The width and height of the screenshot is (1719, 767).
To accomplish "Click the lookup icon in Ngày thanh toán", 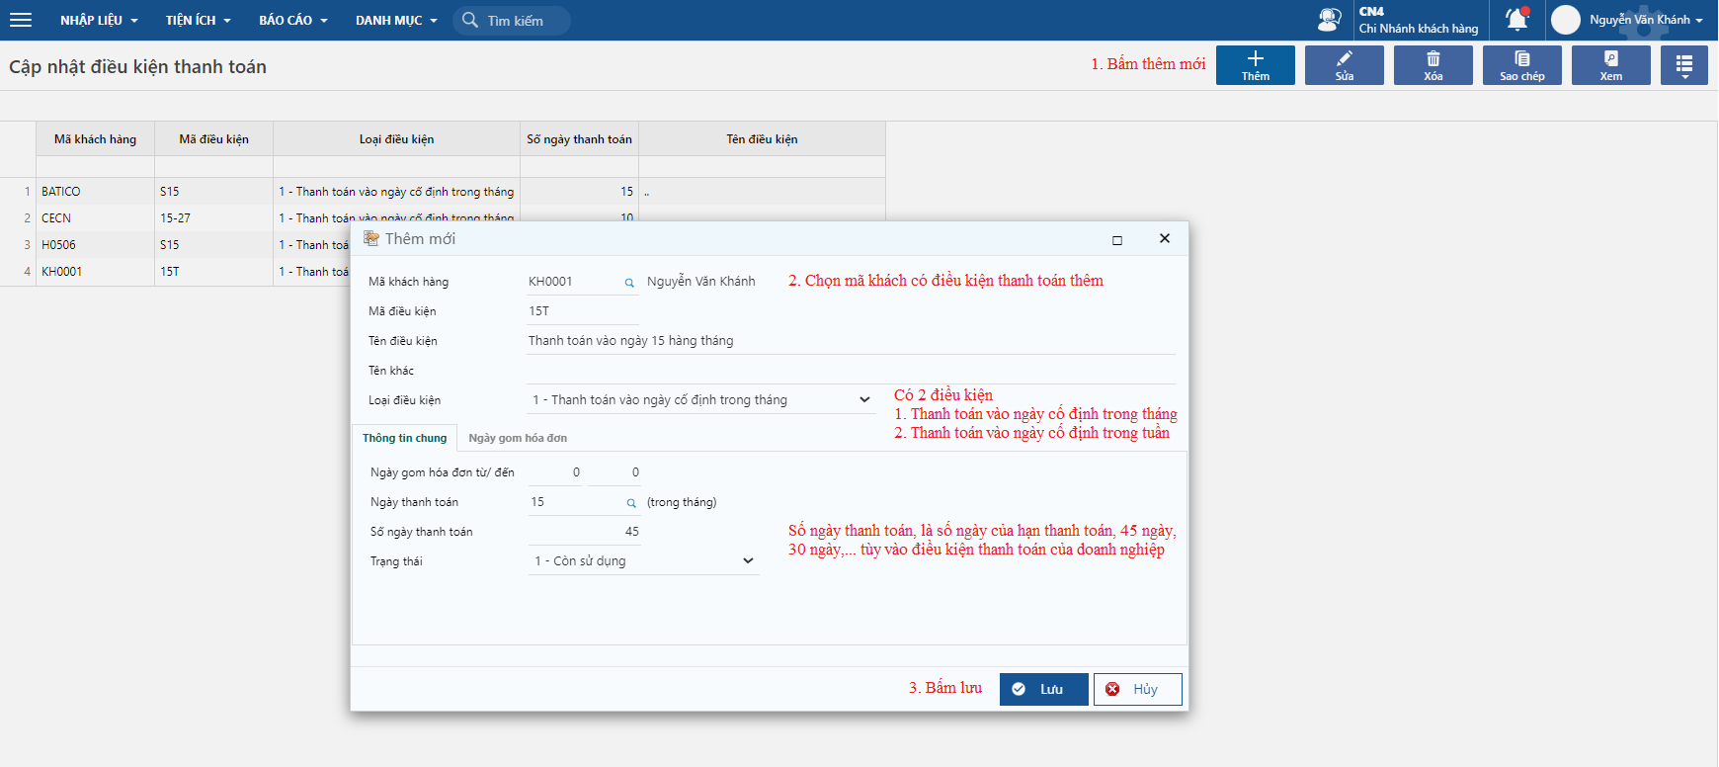I will coord(631,503).
